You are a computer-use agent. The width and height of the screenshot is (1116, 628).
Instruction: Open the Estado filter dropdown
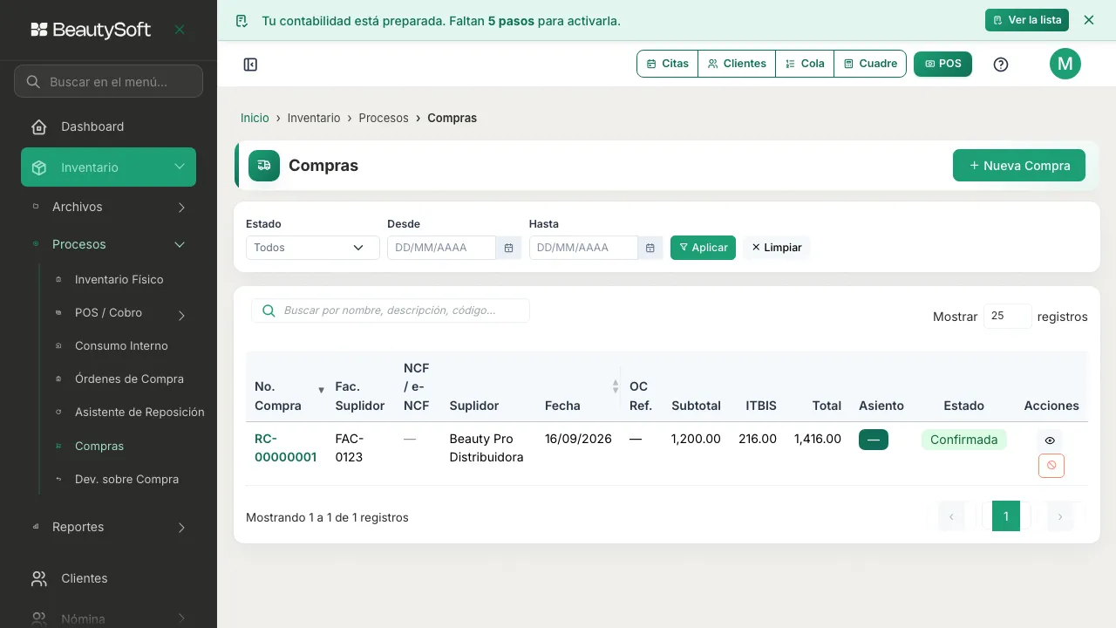point(313,248)
